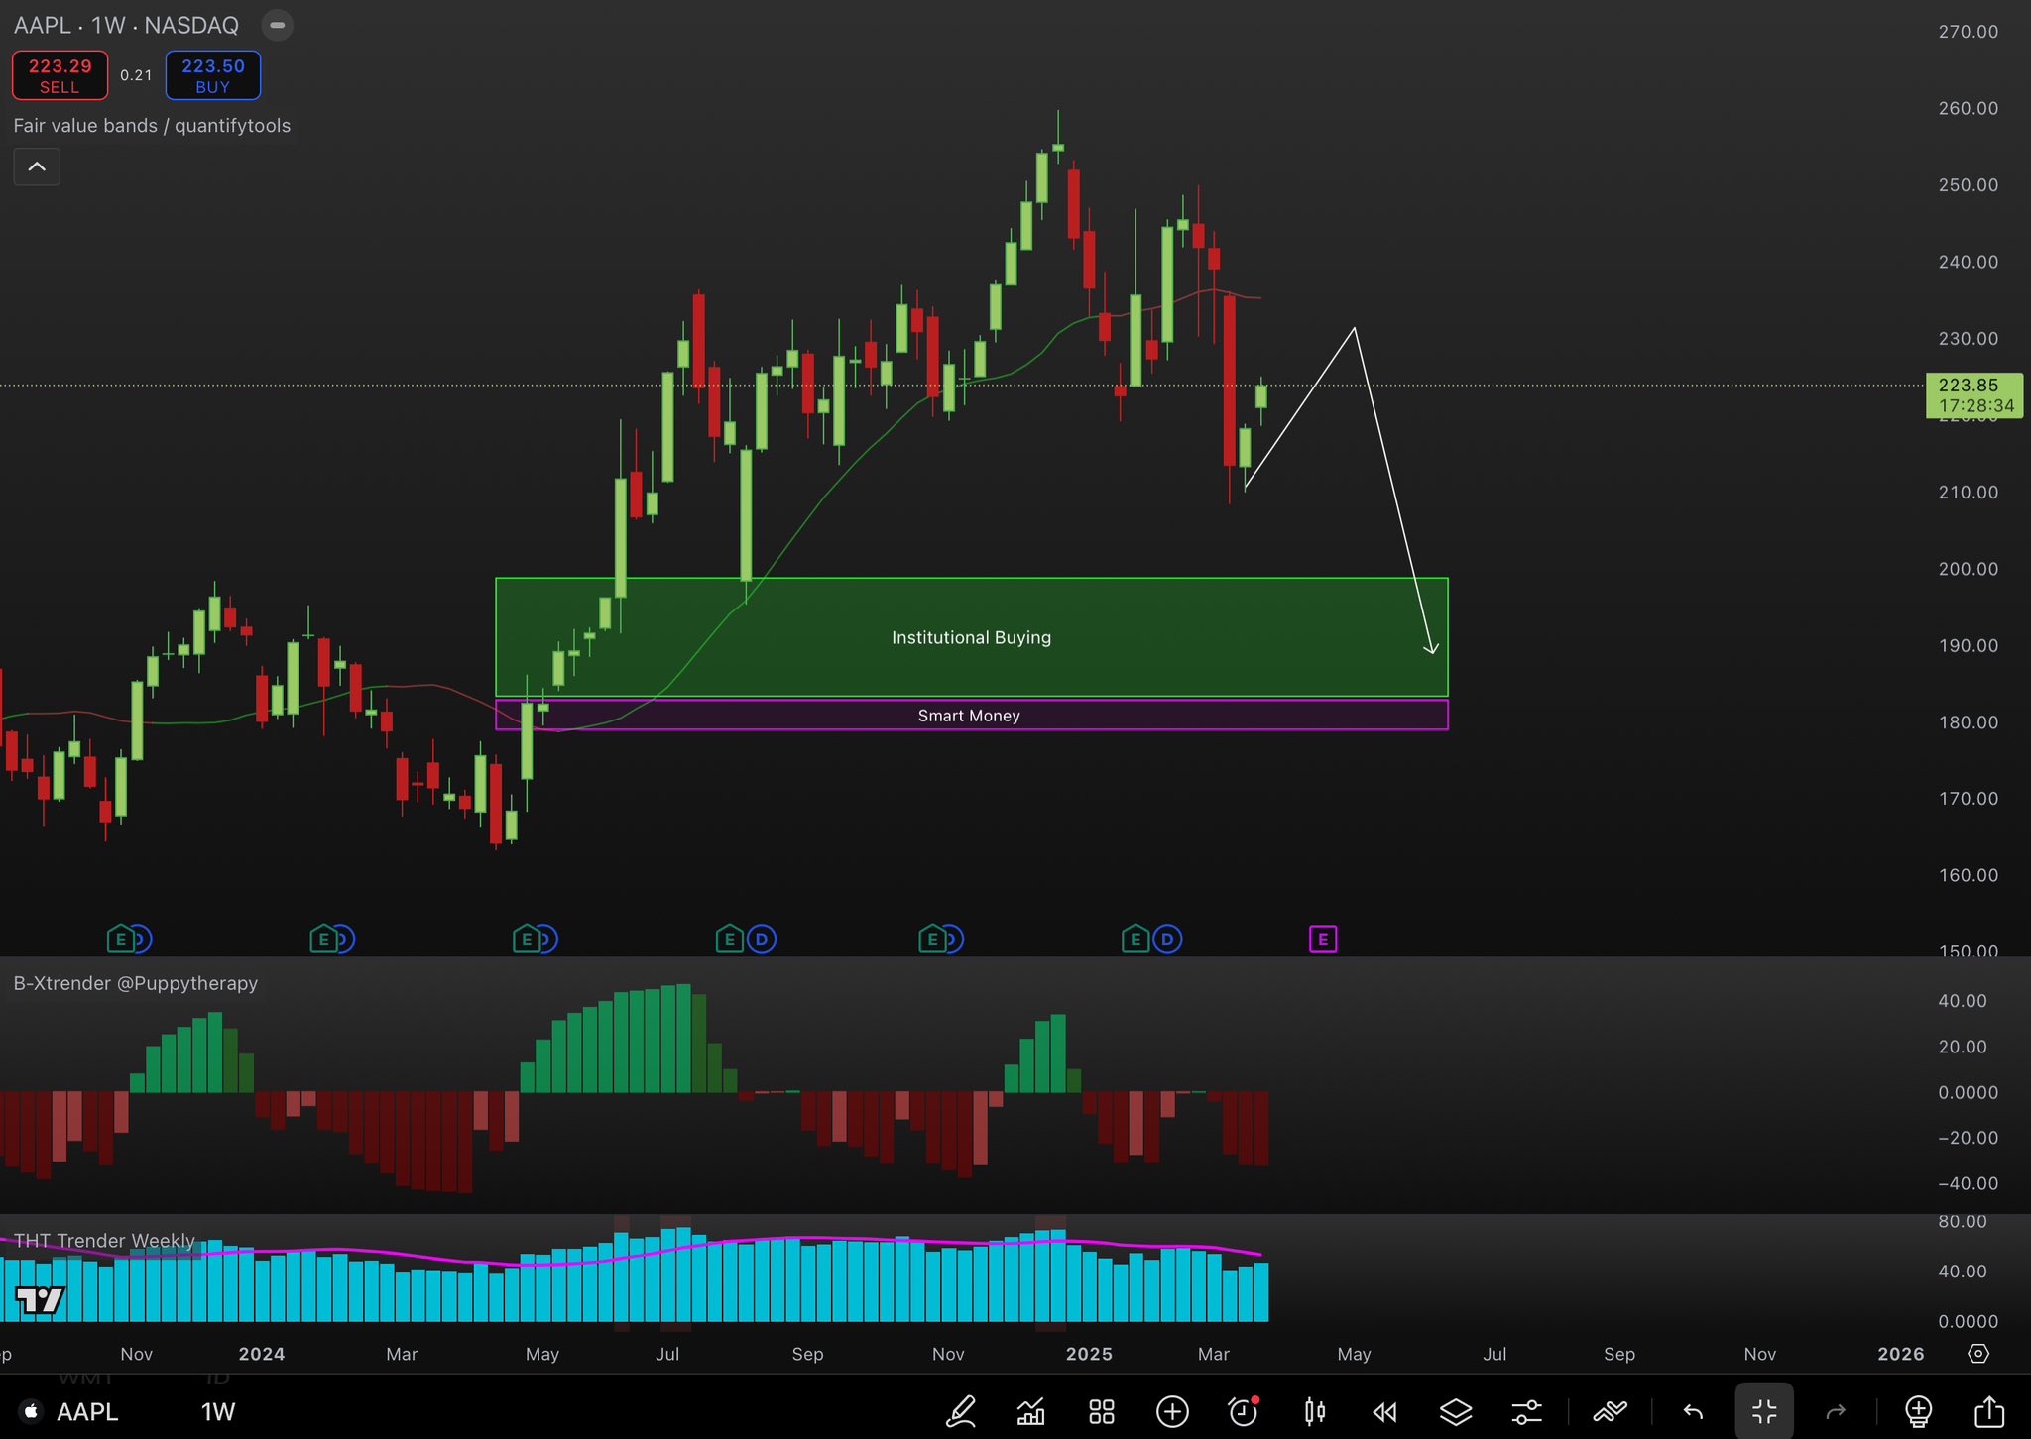Viewport: 2031px width, 1439px height.
Task: Click the magenta upcoming earnings E marker
Action: pyautogui.click(x=1323, y=939)
